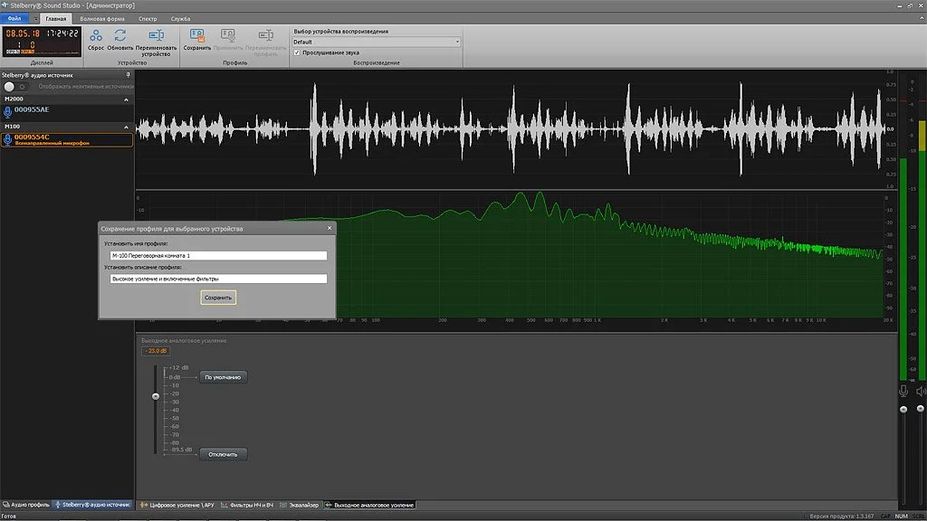The height and width of the screenshot is (521, 927).
Task: Switch to the Служба ribbon tab
Action: click(x=180, y=19)
